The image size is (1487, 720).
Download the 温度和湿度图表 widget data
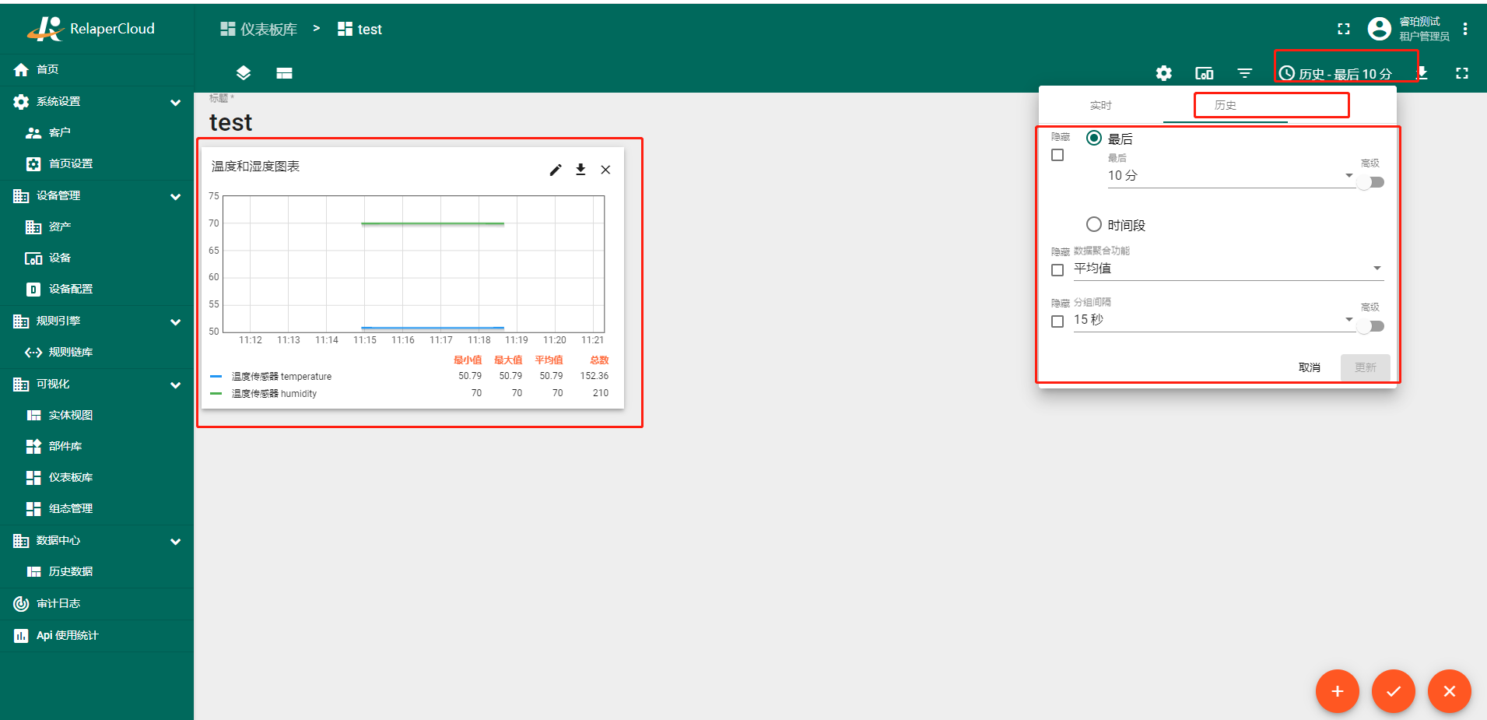pyautogui.click(x=580, y=170)
